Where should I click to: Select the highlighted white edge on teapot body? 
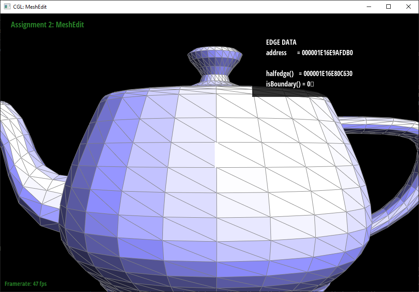(215, 154)
